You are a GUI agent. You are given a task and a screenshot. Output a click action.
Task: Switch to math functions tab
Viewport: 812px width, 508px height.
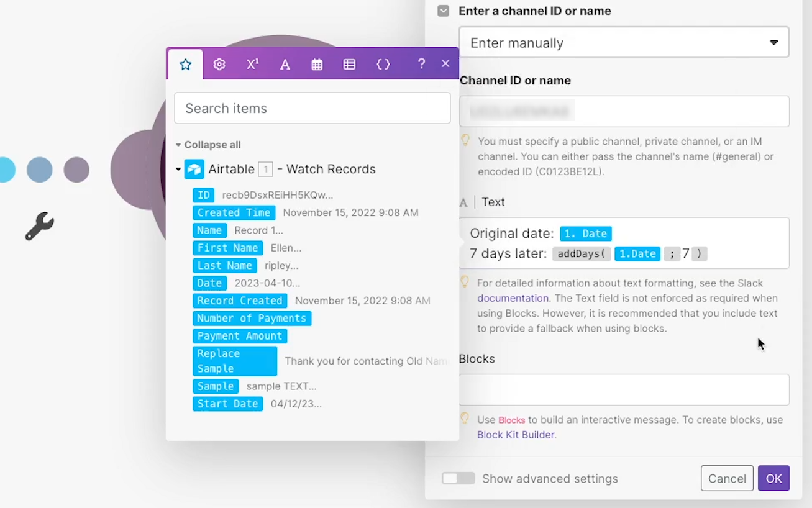[252, 65]
